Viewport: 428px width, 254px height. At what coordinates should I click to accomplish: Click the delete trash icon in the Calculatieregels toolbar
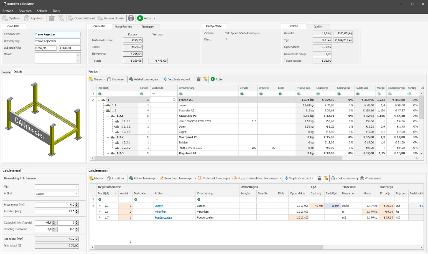click(x=319, y=178)
